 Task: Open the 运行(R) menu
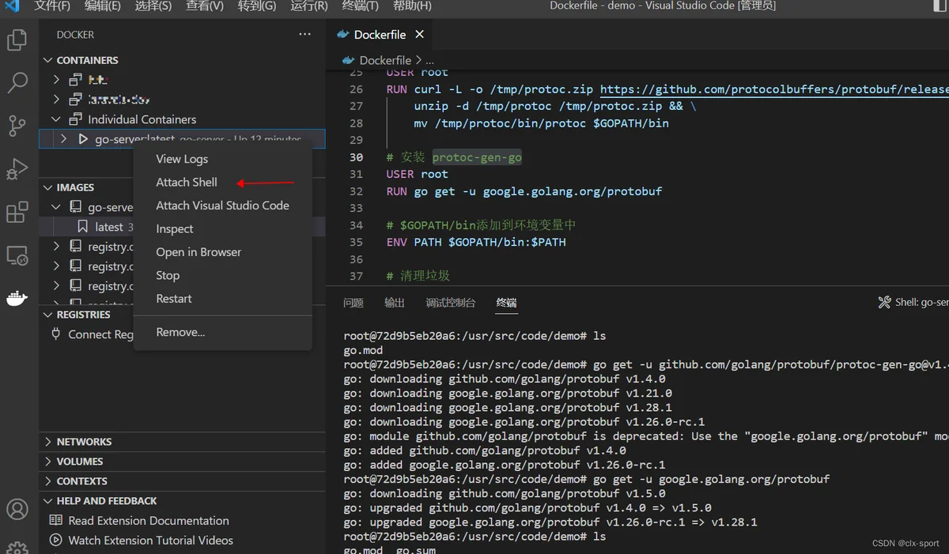[309, 6]
